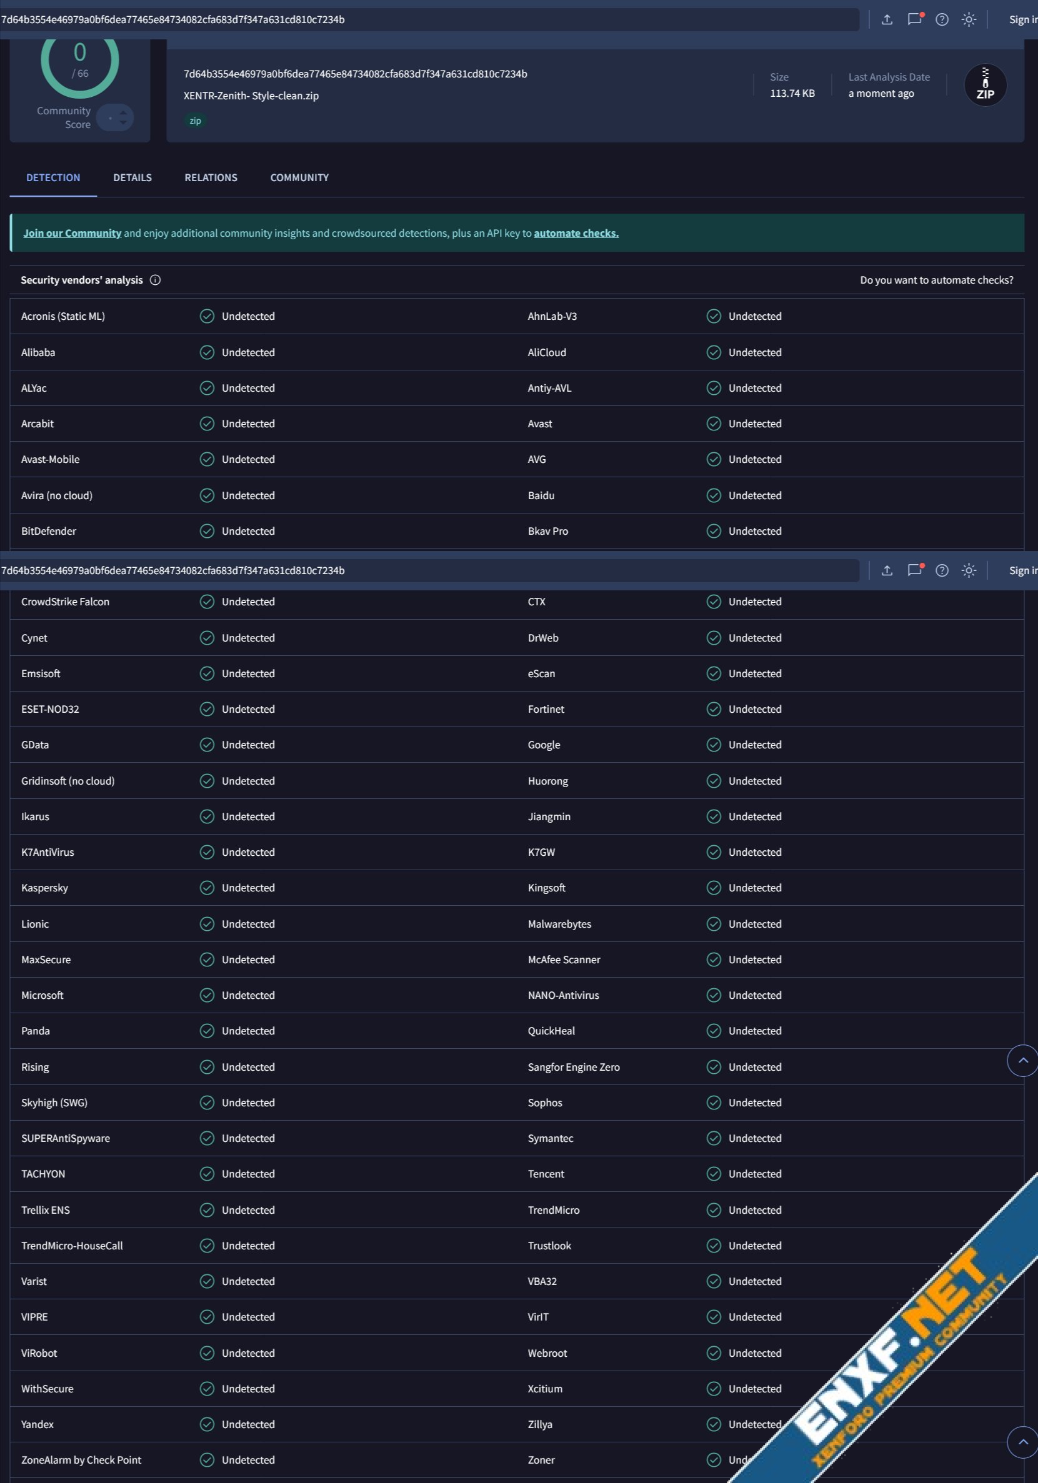Click Undetected in the Trustlook row
Screen dimensions: 1038x1483
click(755, 1245)
